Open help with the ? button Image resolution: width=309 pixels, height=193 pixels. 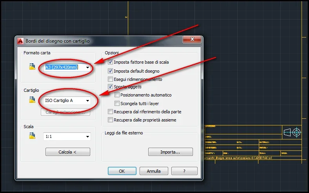click(x=184, y=171)
